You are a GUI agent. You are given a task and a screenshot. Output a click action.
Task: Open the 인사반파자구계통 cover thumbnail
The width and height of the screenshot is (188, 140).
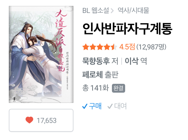click(41, 54)
